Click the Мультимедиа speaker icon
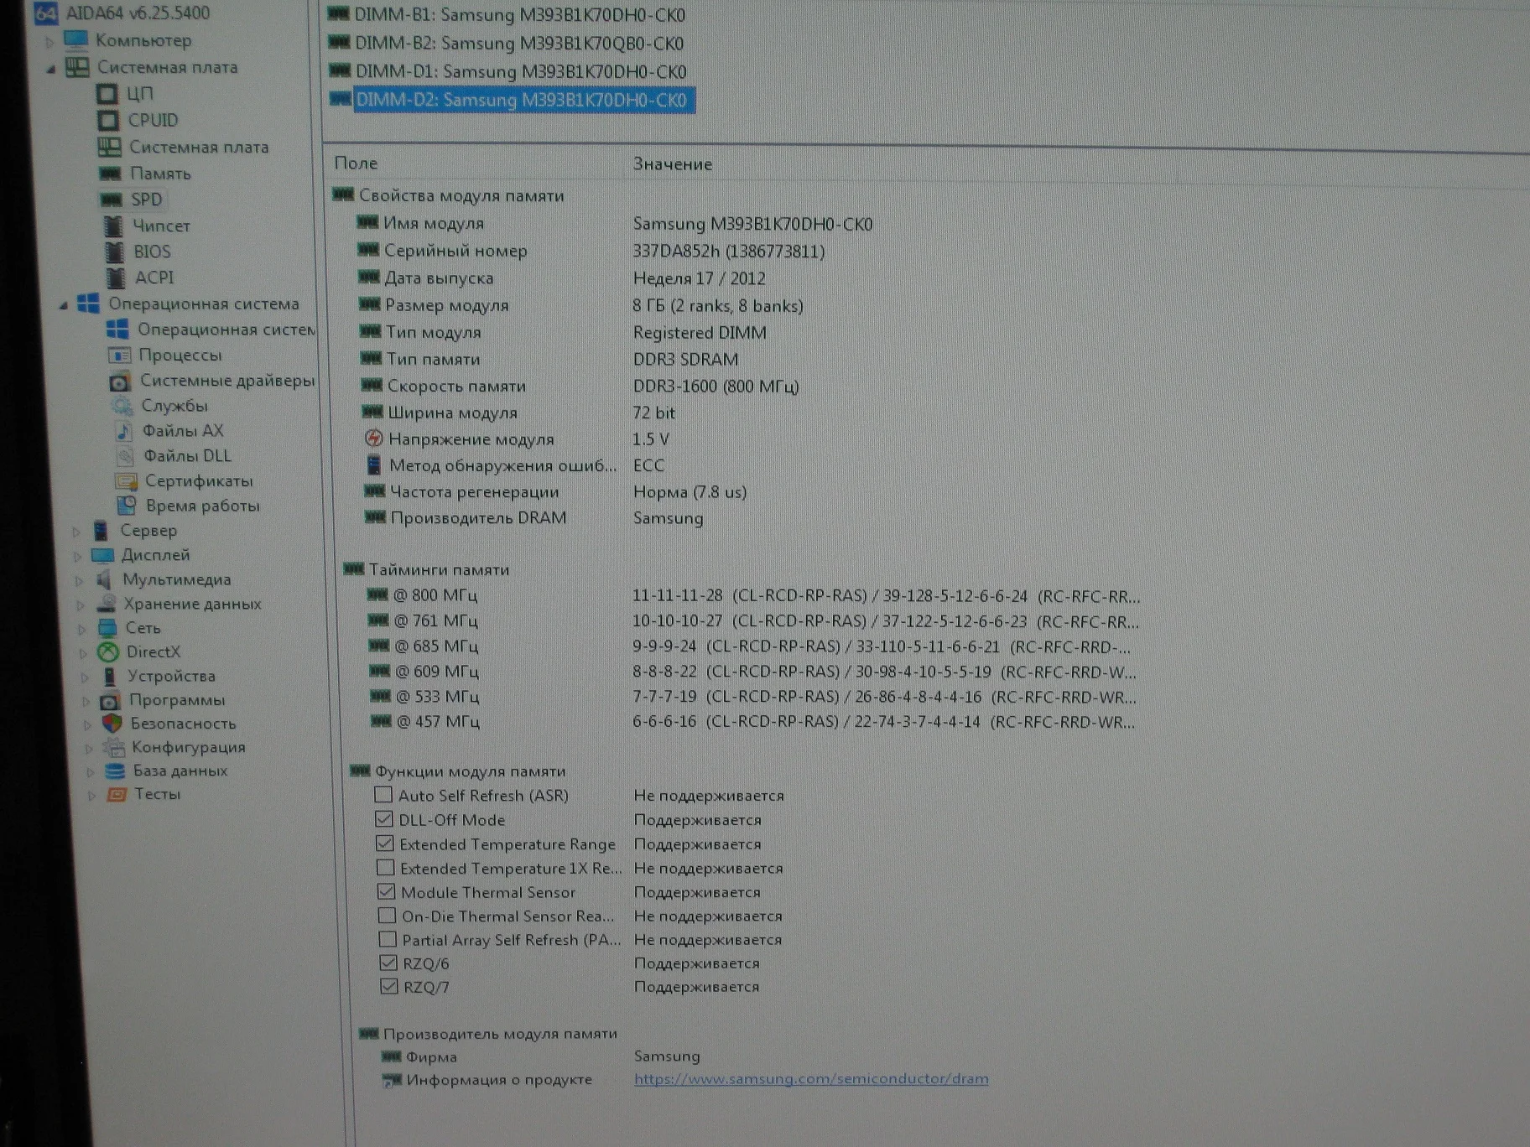1530x1147 pixels. pyautogui.click(x=104, y=579)
